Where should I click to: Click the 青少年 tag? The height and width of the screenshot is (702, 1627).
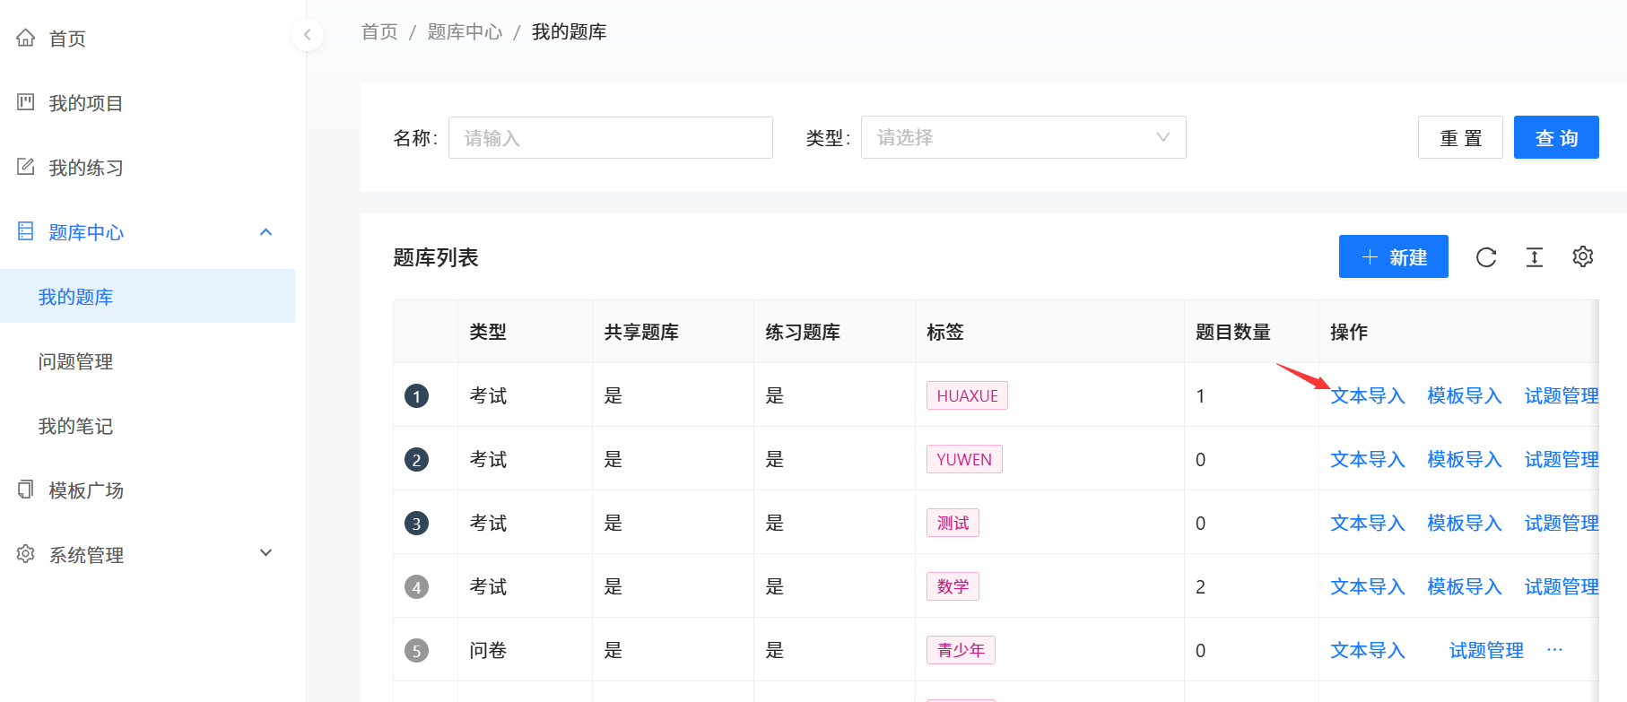click(x=961, y=650)
